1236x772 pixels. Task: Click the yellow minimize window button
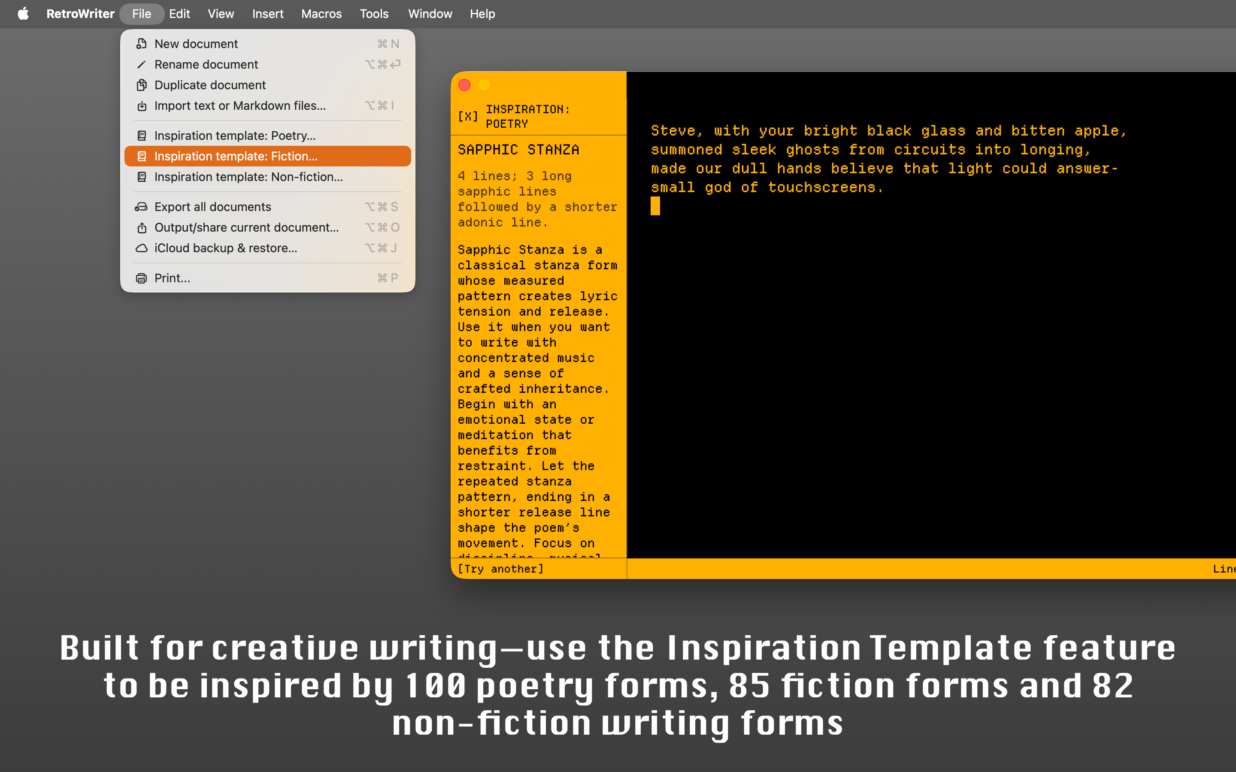(x=484, y=85)
